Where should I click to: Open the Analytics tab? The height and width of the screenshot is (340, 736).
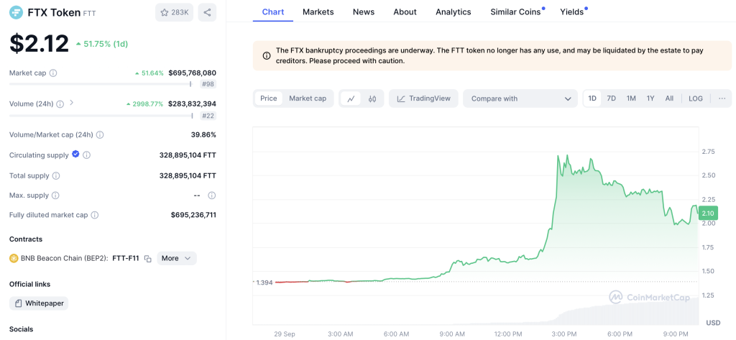pyautogui.click(x=454, y=12)
